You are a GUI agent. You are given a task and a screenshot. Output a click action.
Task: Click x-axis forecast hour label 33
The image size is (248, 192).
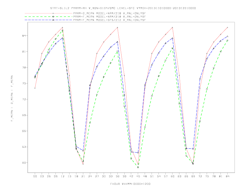click(x=111, y=176)
